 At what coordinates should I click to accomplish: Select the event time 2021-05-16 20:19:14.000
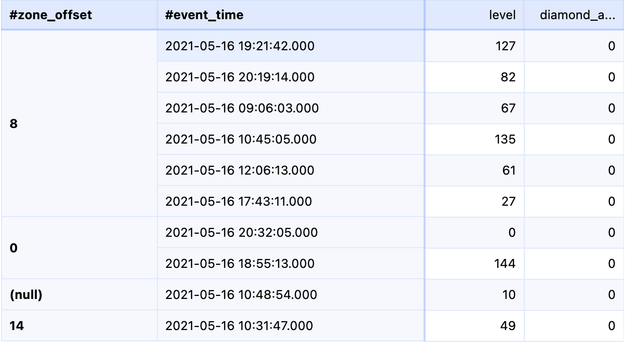click(x=241, y=77)
